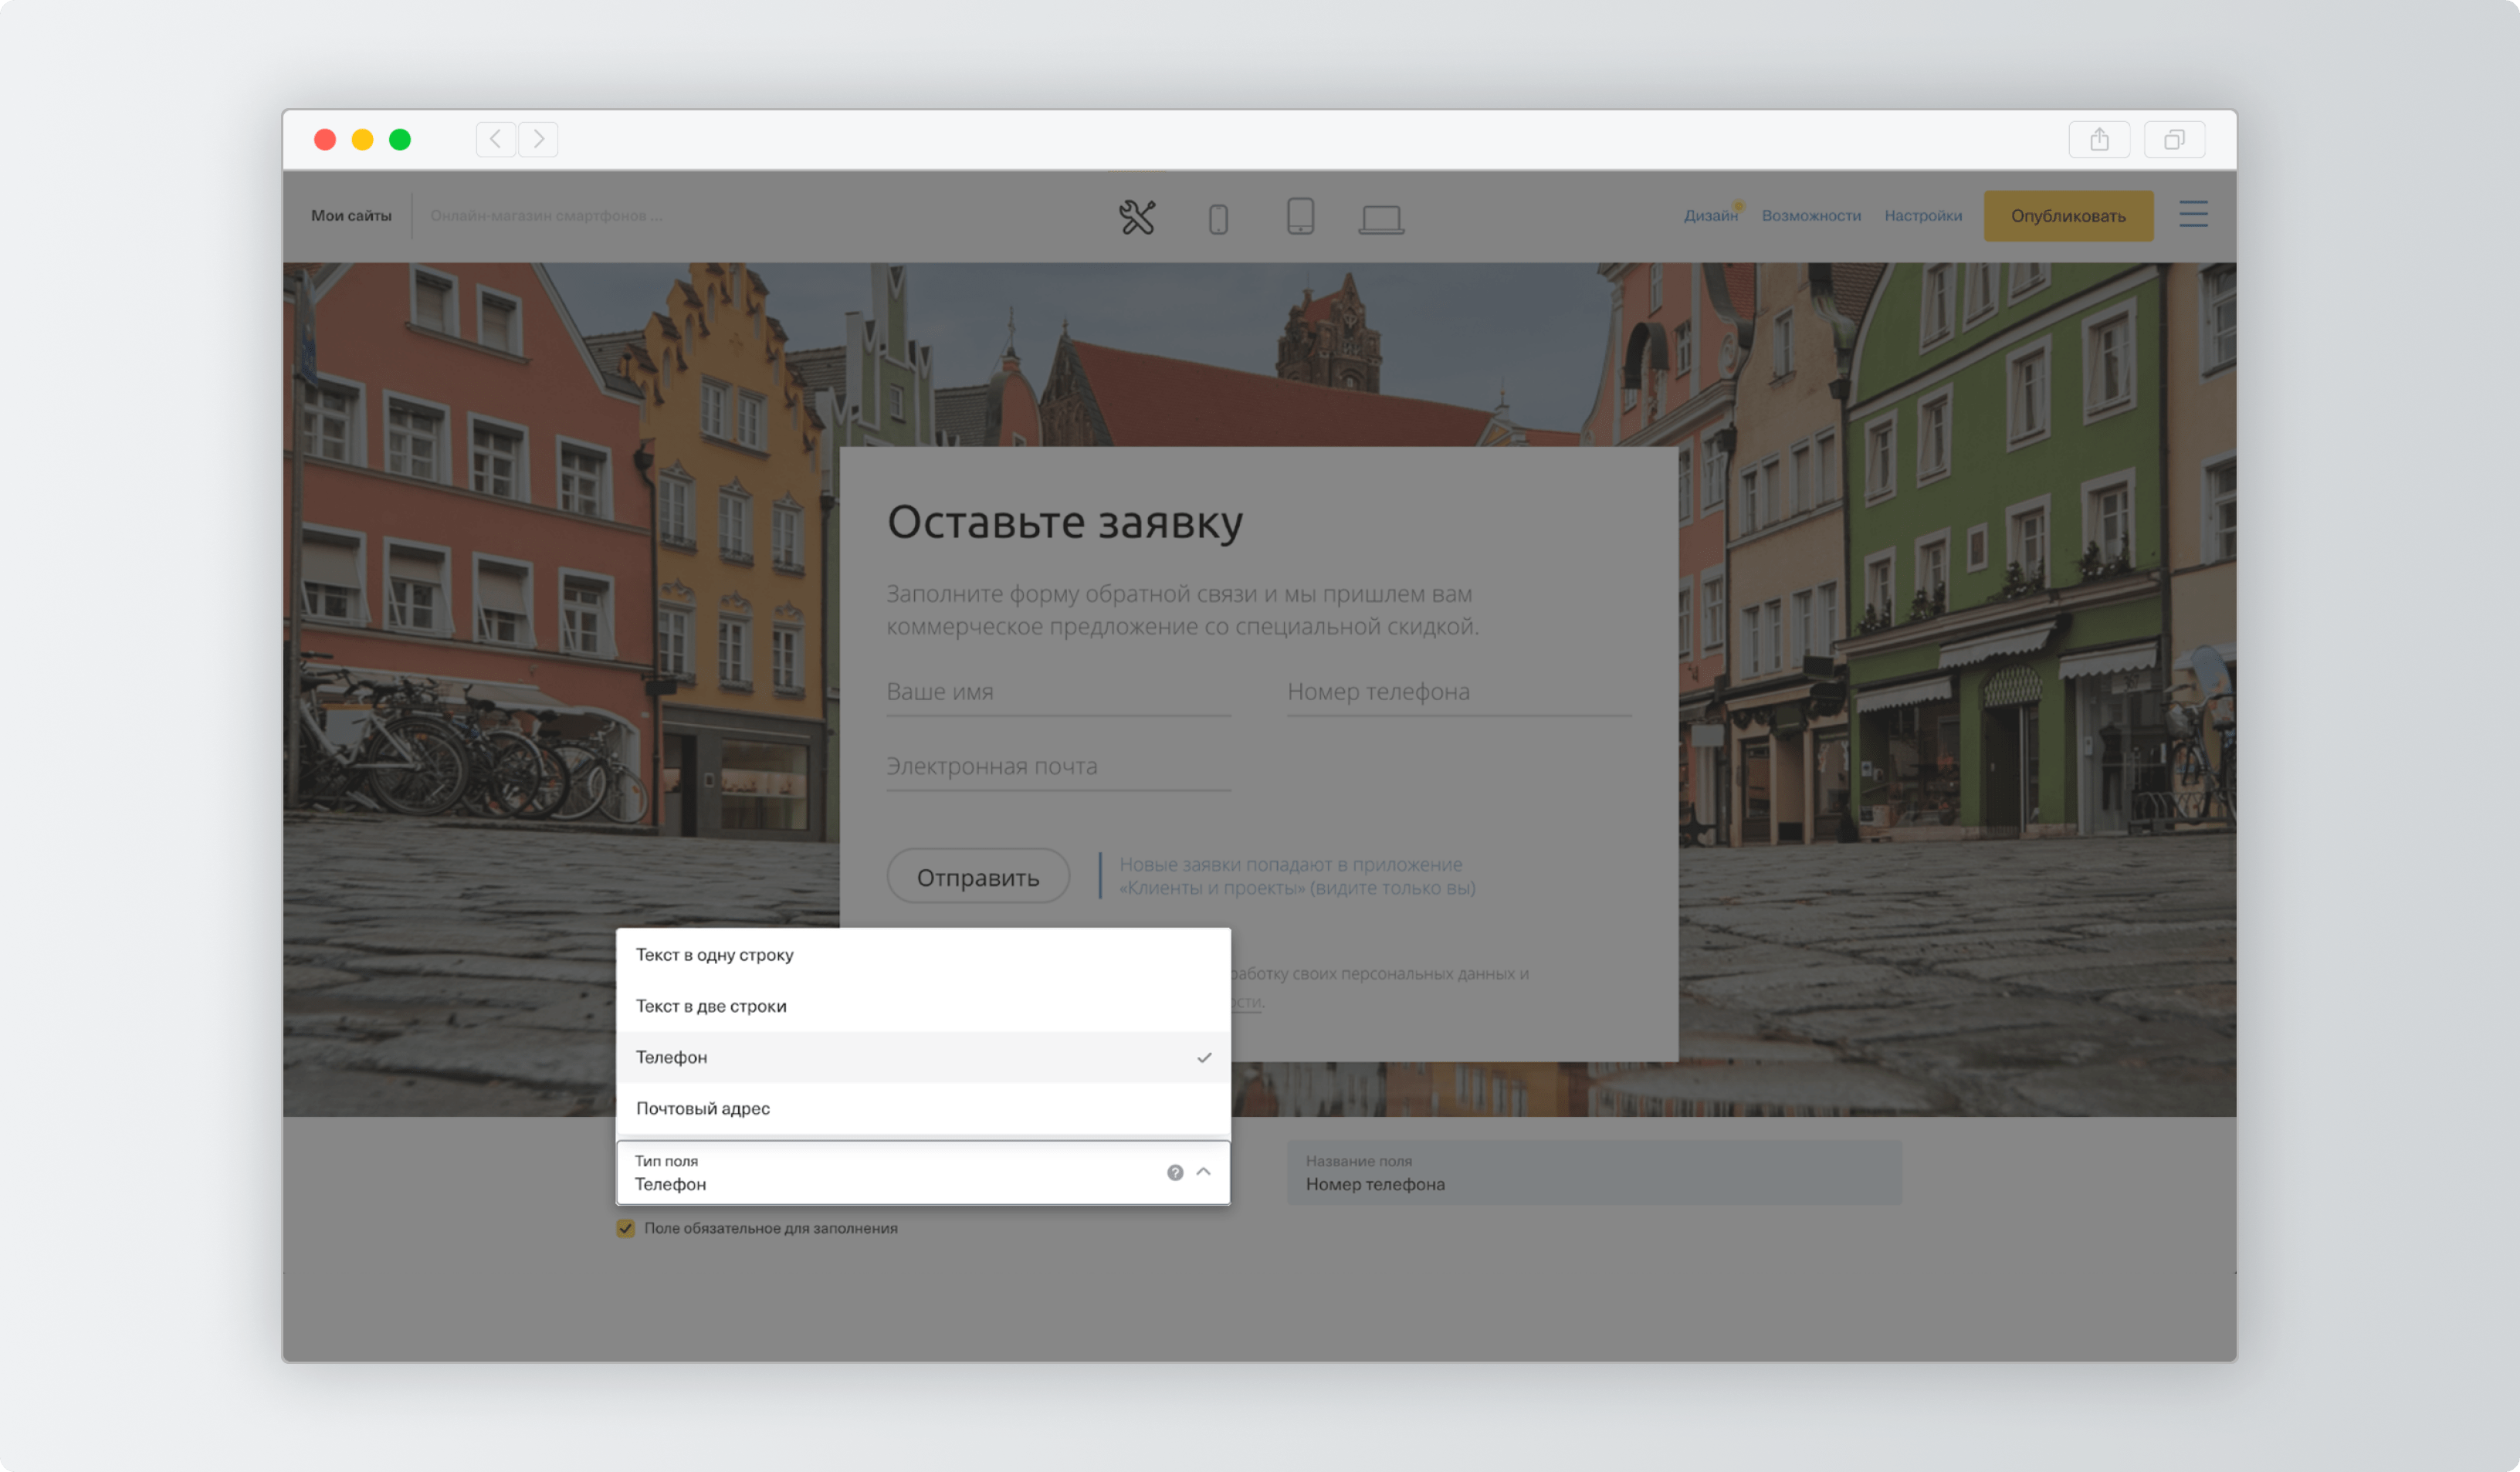
Task: Click the browser back arrow
Action: [x=496, y=139]
